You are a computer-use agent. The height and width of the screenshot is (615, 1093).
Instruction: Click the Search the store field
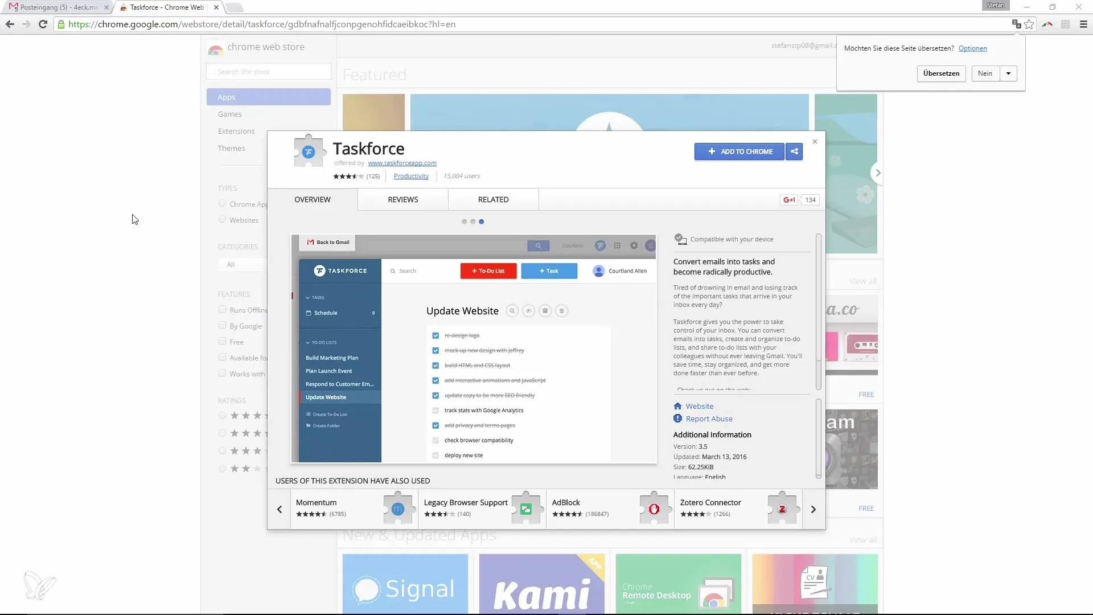click(x=269, y=71)
